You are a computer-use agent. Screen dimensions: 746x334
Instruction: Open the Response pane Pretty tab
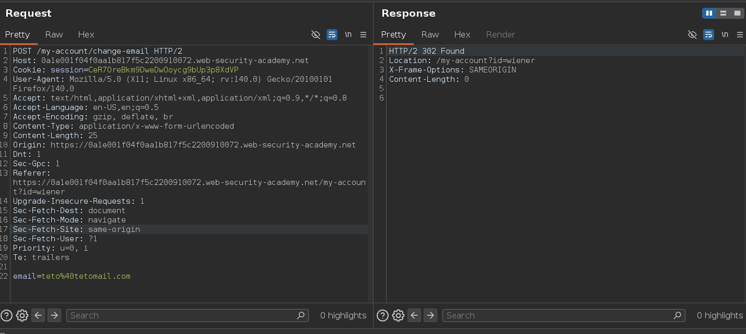coord(393,34)
